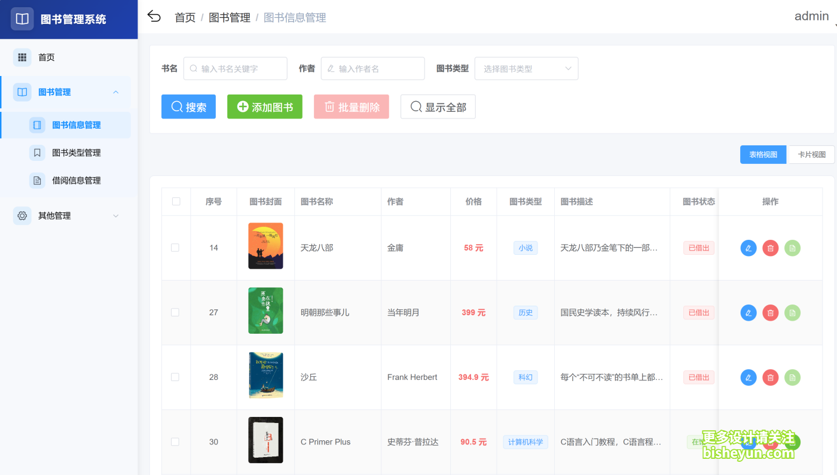Open 首页 from the breadcrumb
837x475 pixels.
click(185, 17)
